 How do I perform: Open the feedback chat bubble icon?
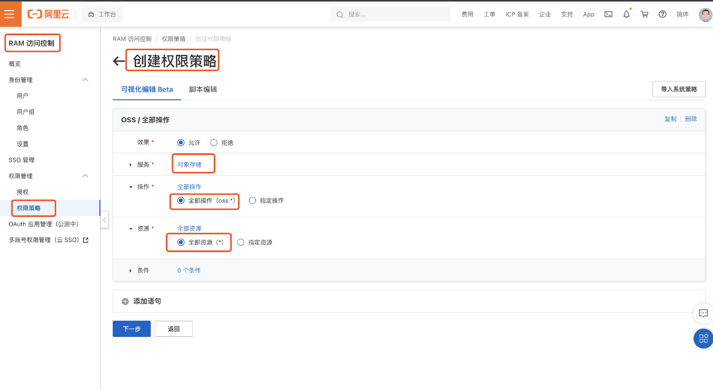click(x=703, y=313)
